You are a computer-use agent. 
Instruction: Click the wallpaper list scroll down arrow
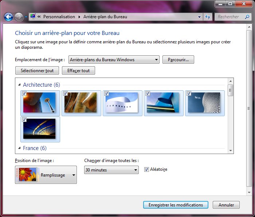click(231, 150)
